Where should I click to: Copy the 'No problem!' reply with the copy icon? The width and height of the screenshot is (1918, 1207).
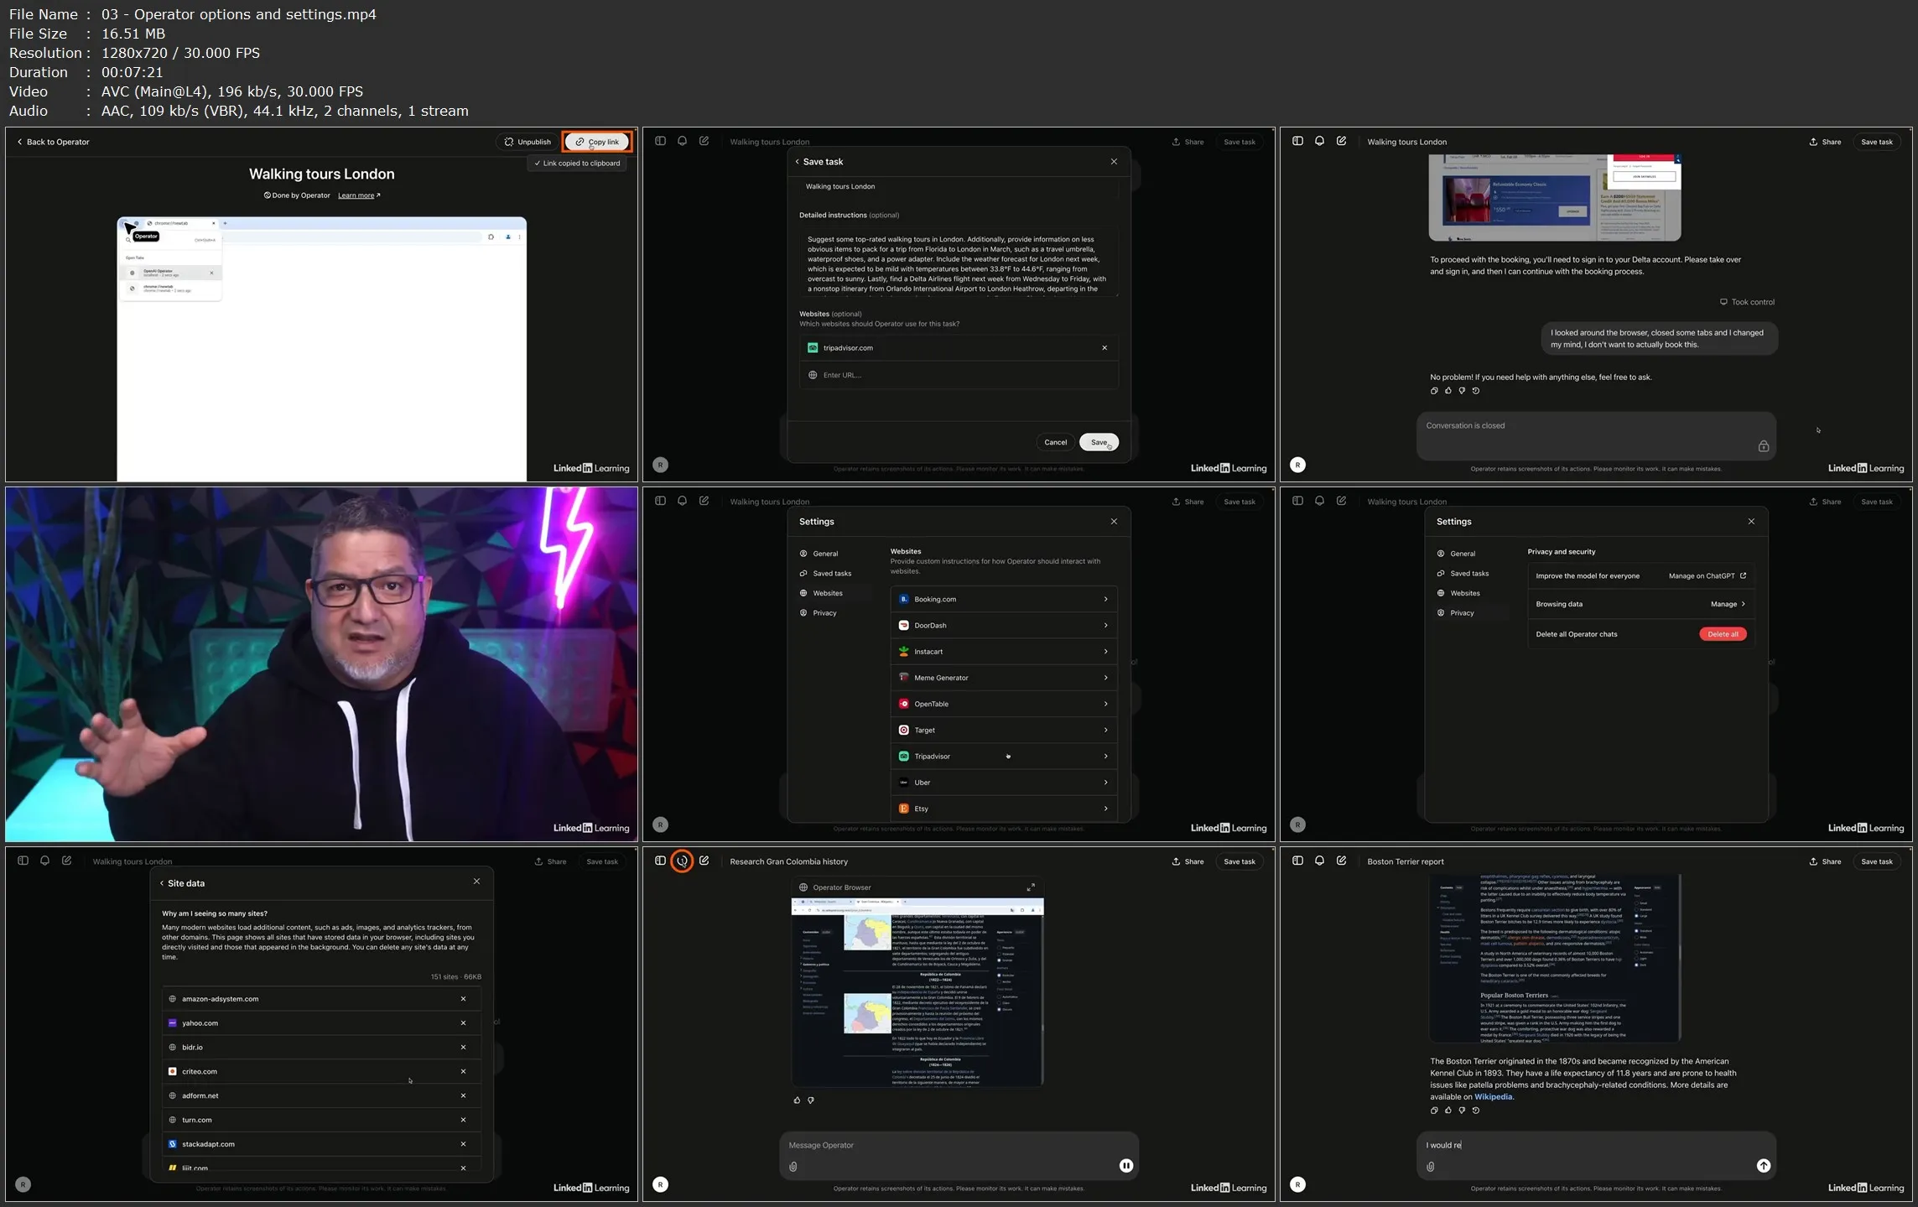point(1434,391)
